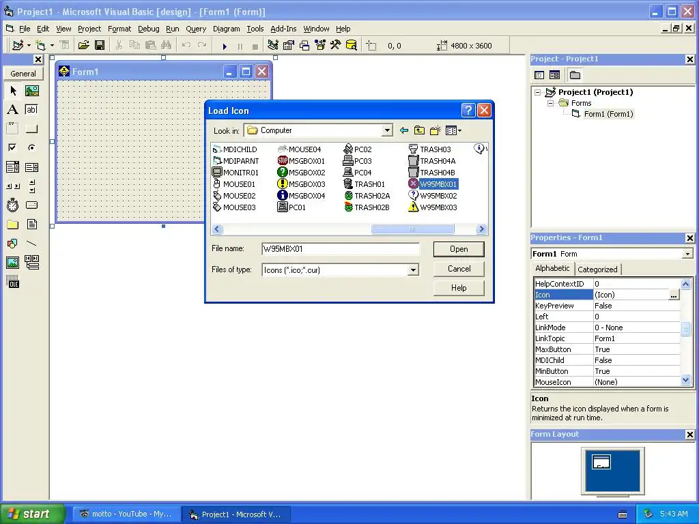Image resolution: width=699 pixels, height=524 pixels.
Task: Click the Up One Level folder icon
Action: (x=420, y=130)
